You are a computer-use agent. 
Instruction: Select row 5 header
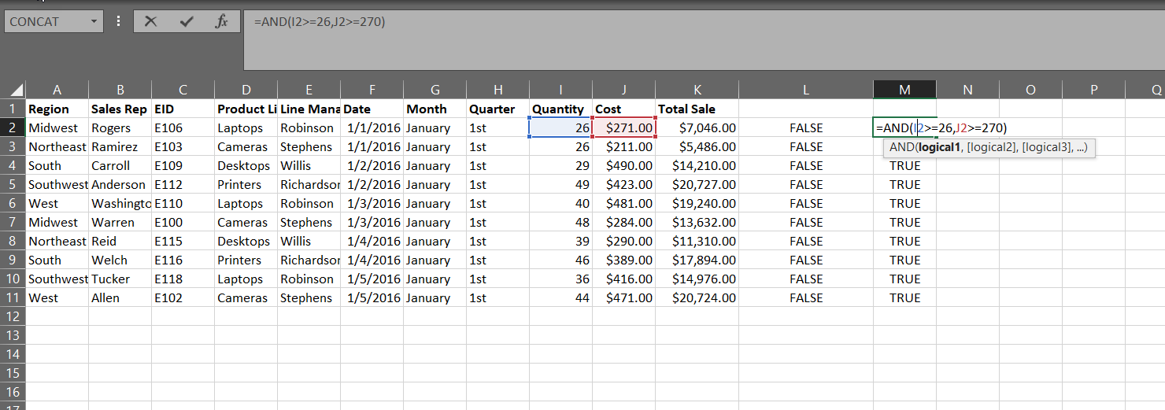click(13, 185)
